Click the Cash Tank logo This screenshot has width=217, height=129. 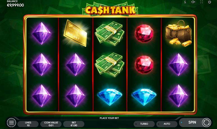coord(110,9)
